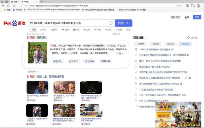Open the 百度搜索 bookmark

click(x=18, y=10)
